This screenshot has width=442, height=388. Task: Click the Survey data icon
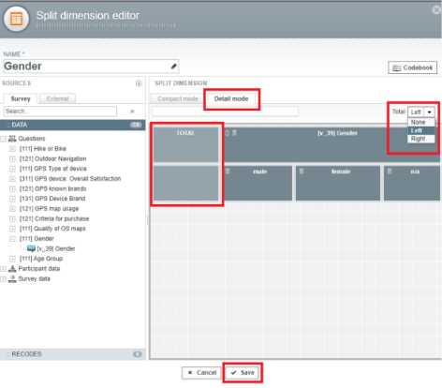pyautogui.click(x=12, y=278)
